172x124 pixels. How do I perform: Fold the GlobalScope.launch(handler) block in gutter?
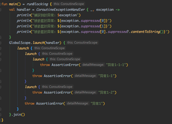[x=1, y=43]
